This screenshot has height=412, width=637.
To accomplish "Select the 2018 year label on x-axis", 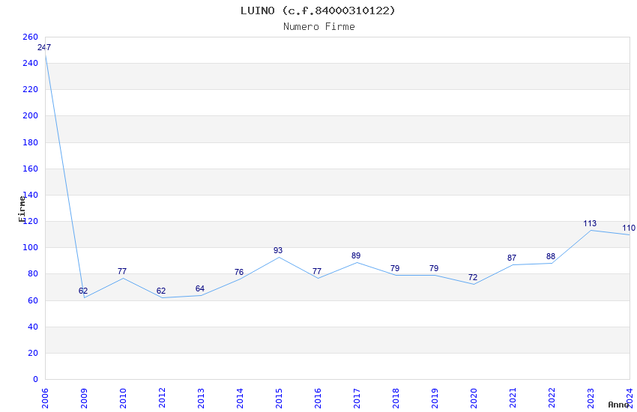I will pyautogui.click(x=396, y=398).
